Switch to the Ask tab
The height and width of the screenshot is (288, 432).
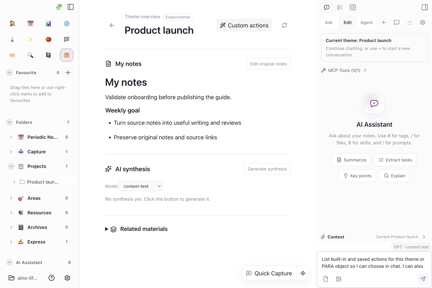coord(329,22)
